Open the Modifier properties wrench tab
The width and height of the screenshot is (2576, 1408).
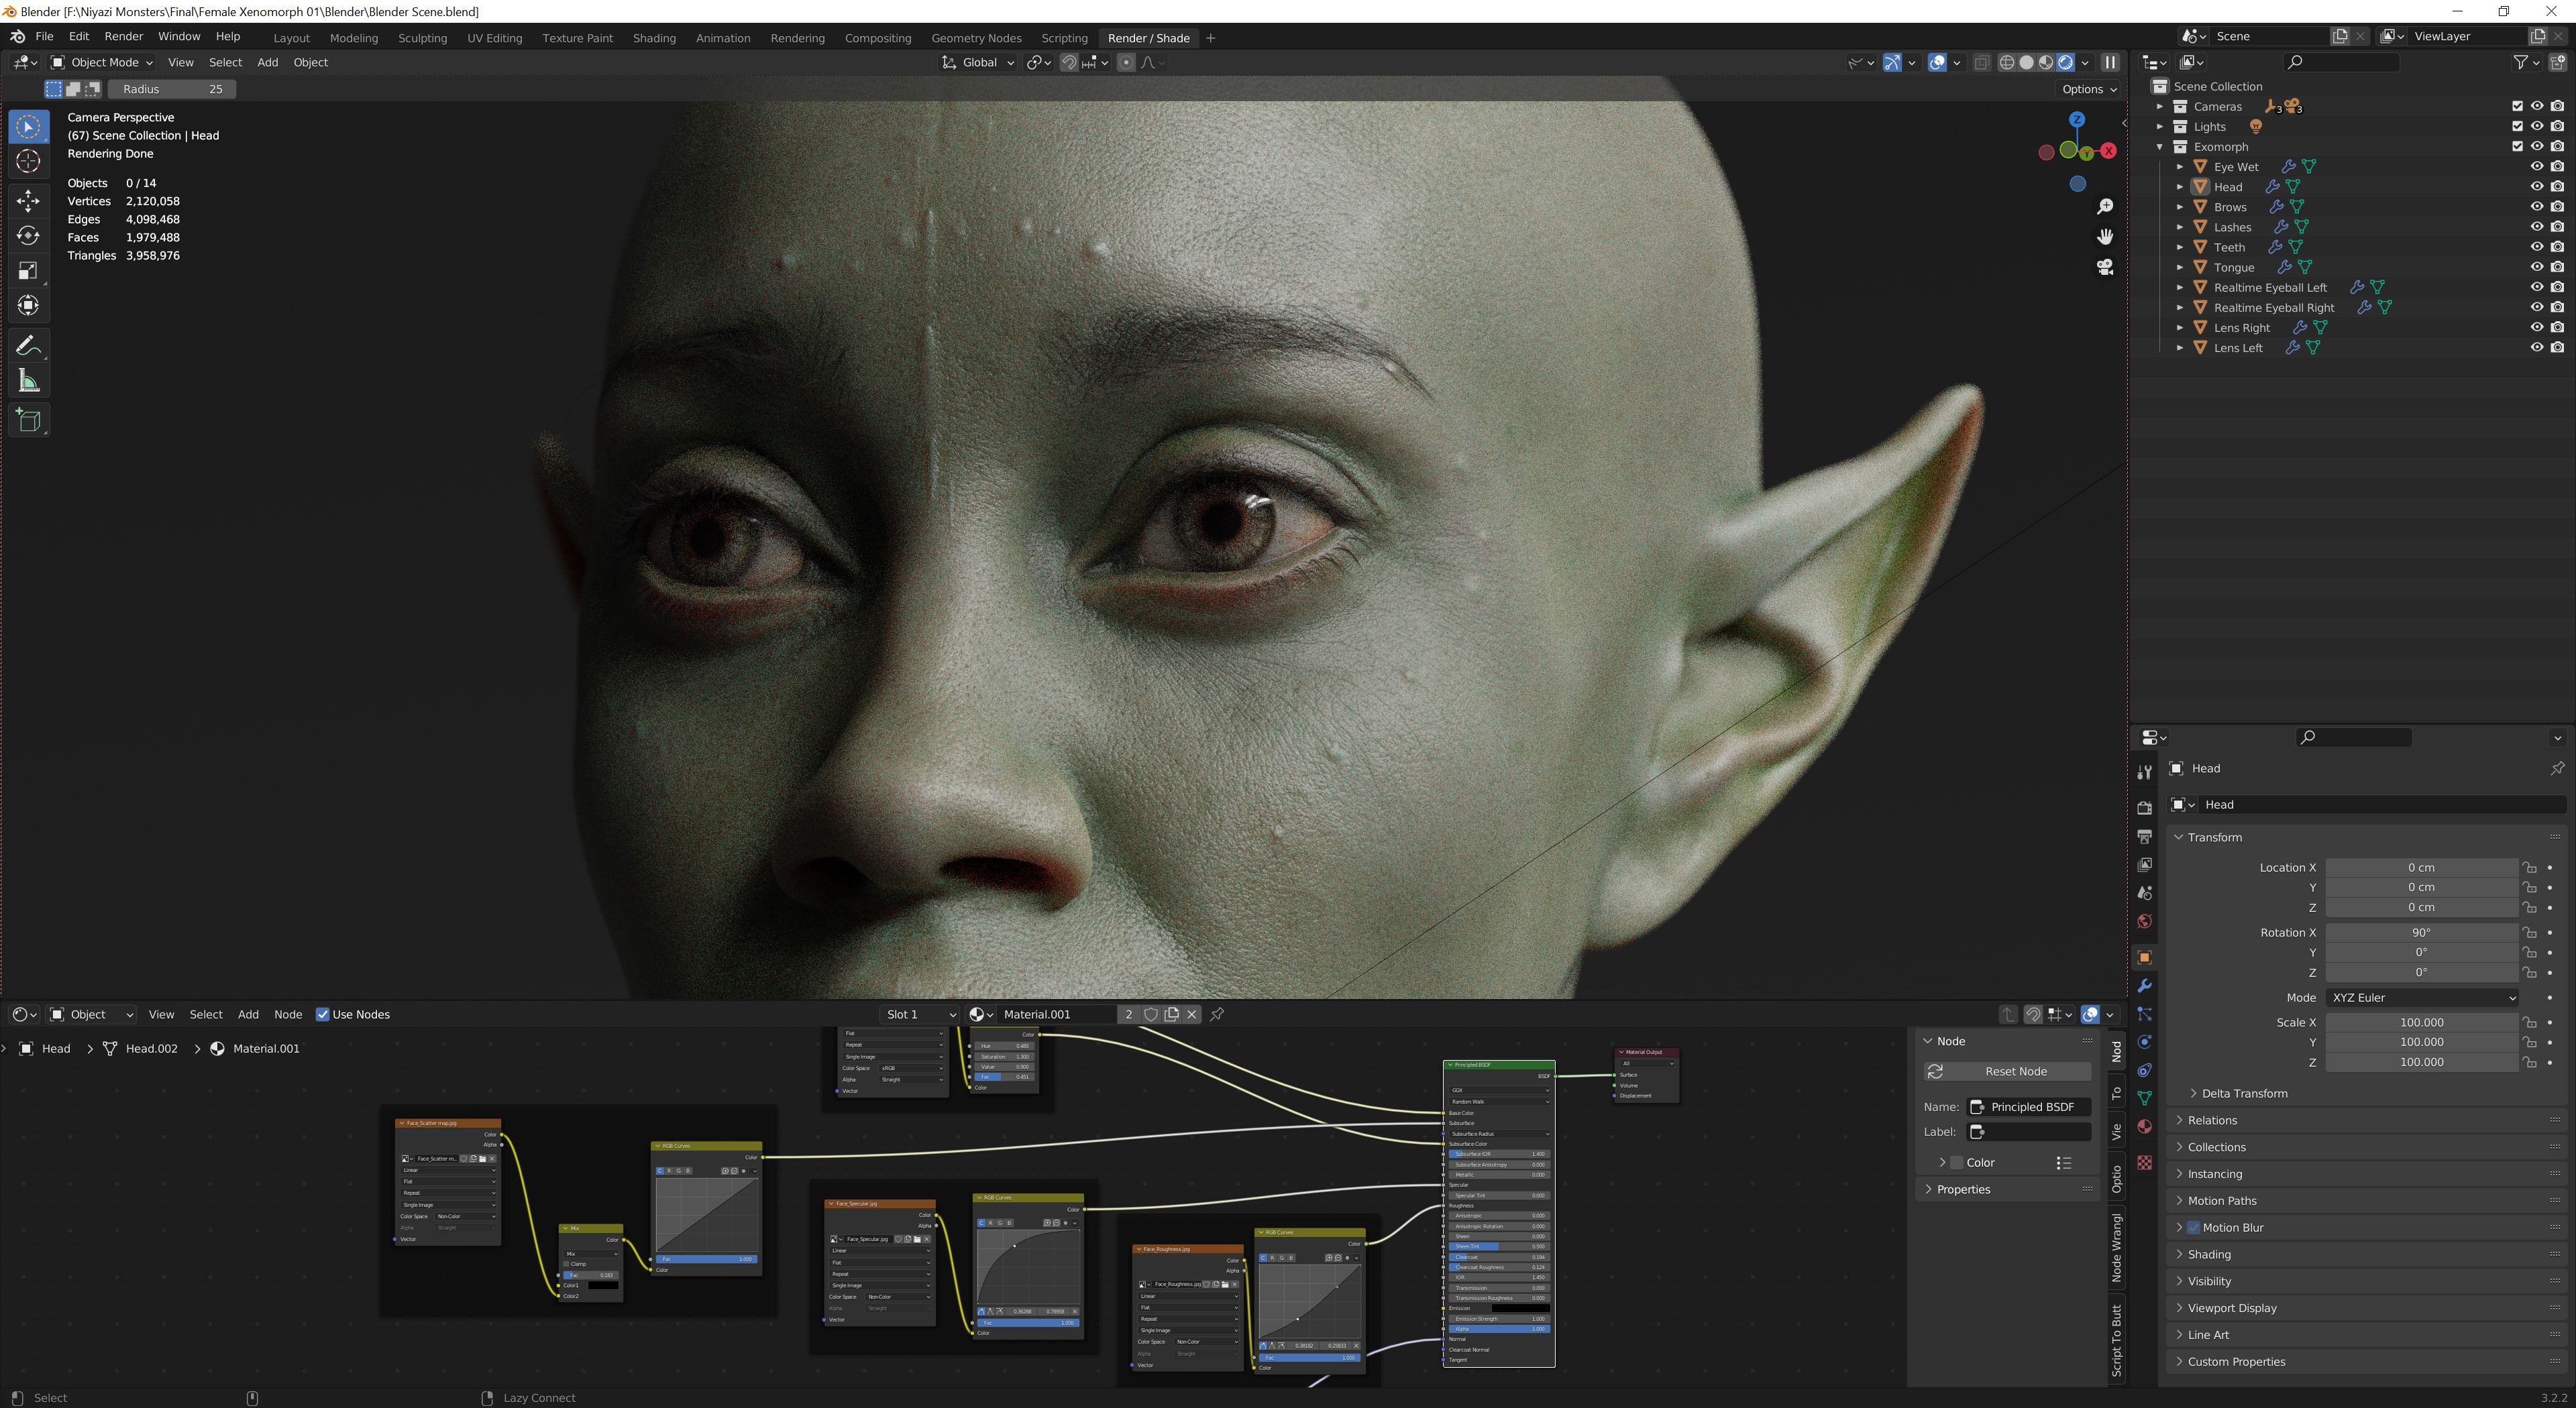tap(2144, 986)
